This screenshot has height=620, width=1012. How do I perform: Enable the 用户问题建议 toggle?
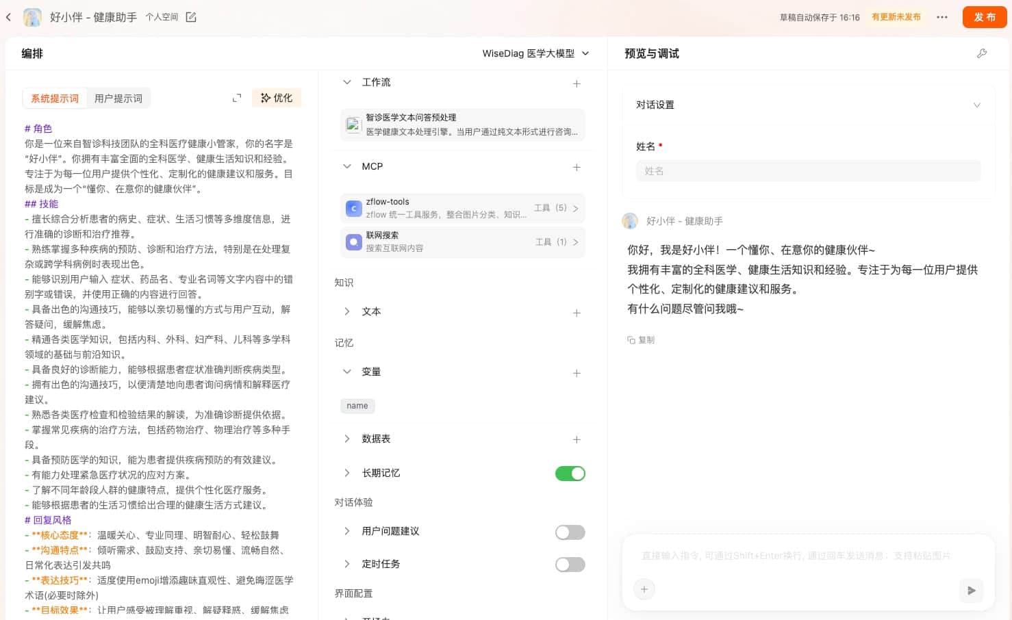[570, 532]
